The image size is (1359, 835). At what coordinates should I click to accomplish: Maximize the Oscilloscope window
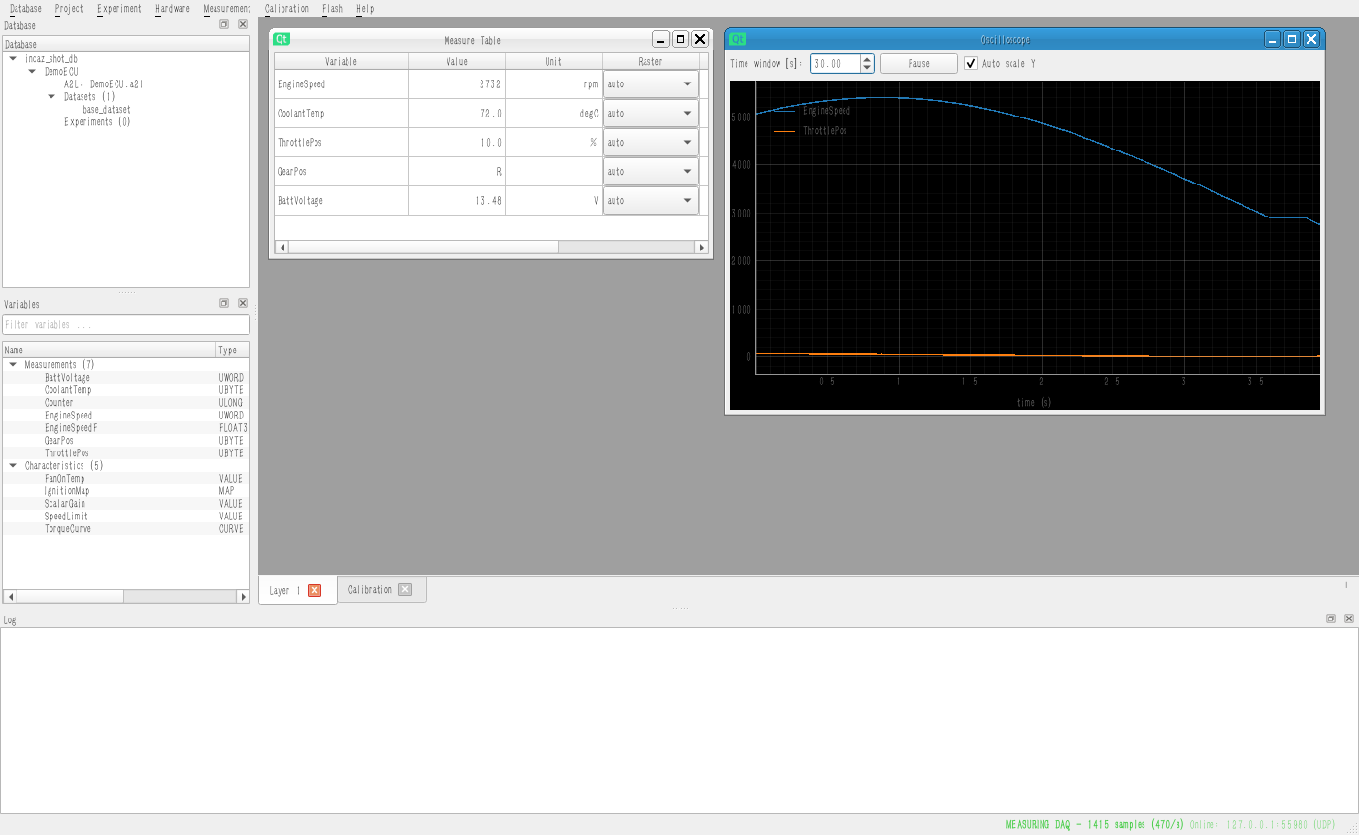(1292, 40)
